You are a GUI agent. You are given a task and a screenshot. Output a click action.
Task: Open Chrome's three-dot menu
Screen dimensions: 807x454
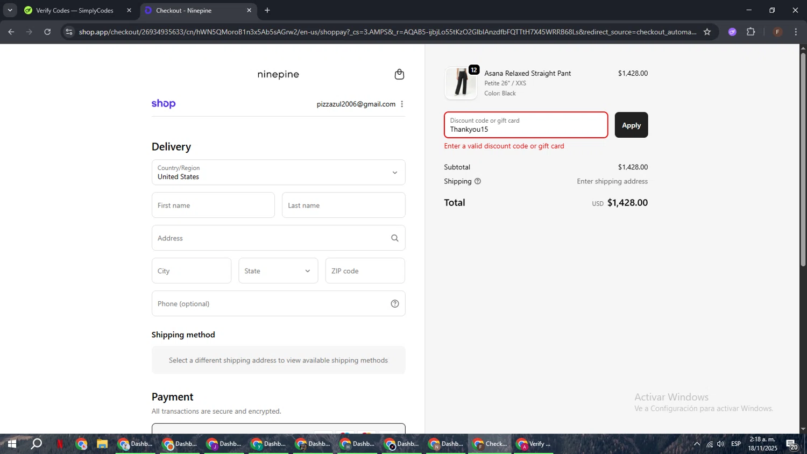click(796, 32)
